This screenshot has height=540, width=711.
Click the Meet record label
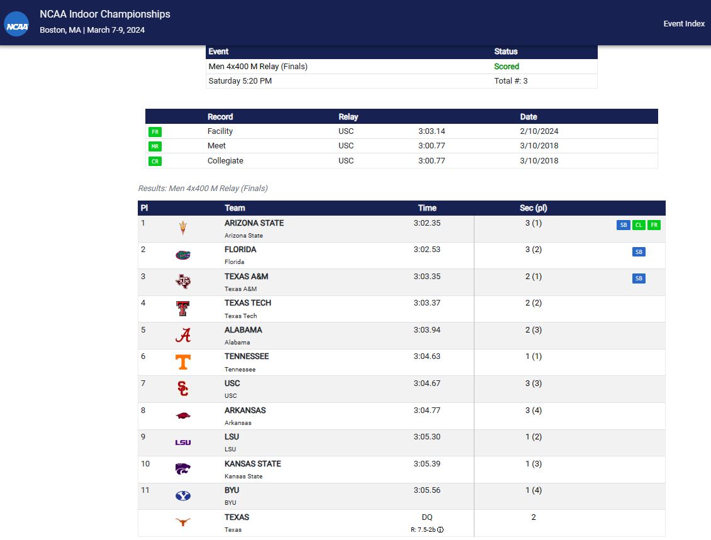click(216, 145)
